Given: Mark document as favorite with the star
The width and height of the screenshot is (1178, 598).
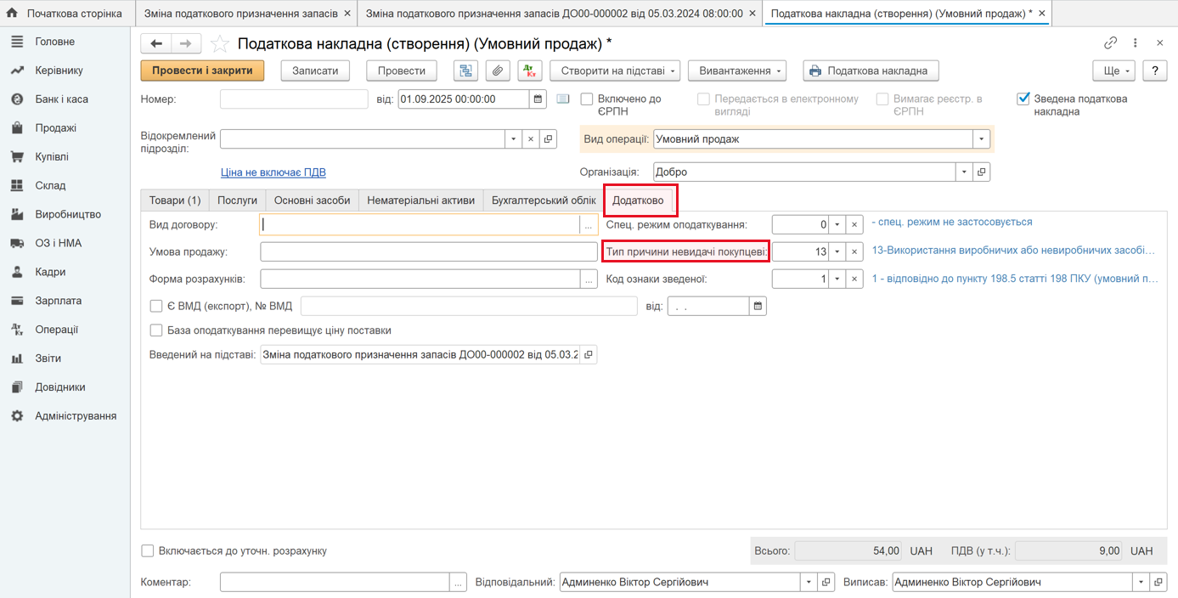Looking at the screenshot, I should coord(219,44).
